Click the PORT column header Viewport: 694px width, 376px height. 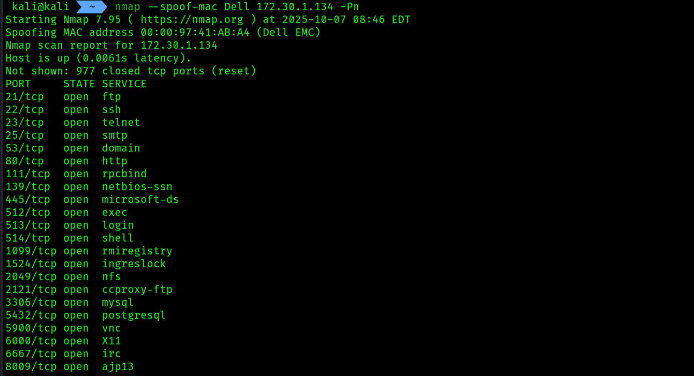point(18,84)
